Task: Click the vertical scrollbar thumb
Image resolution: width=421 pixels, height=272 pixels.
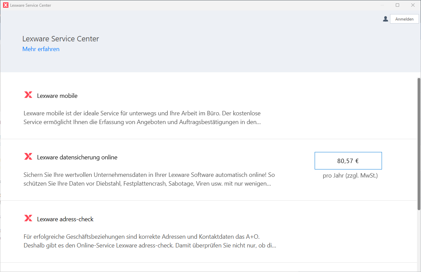Action: (419, 144)
